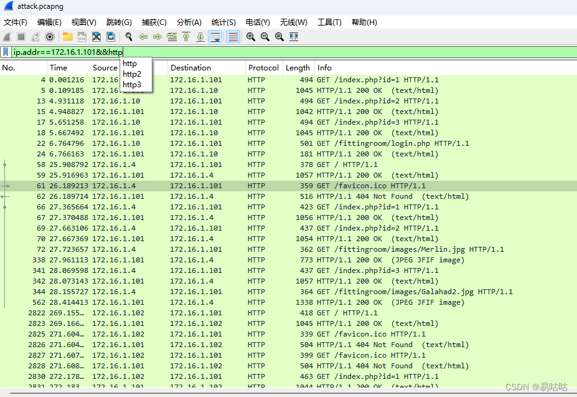
Task: Choose http2 in the autocomplete dropdown
Action: [131, 74]
